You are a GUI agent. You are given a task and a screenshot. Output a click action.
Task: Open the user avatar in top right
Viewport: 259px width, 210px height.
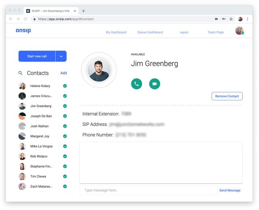point(239,31)
